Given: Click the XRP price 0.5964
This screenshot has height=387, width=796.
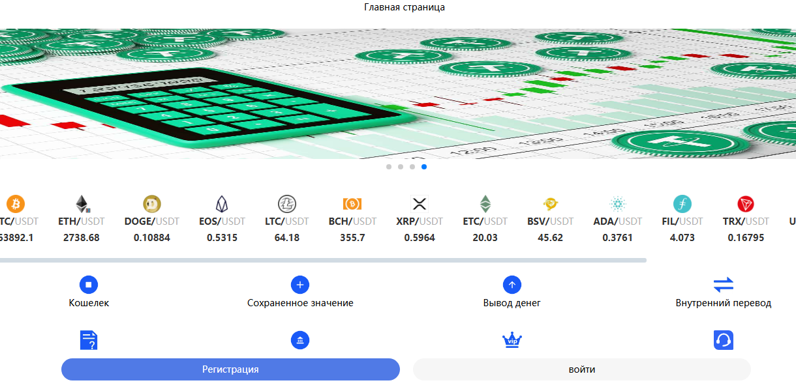Looking at the screenshot, I should coord(420,238).
